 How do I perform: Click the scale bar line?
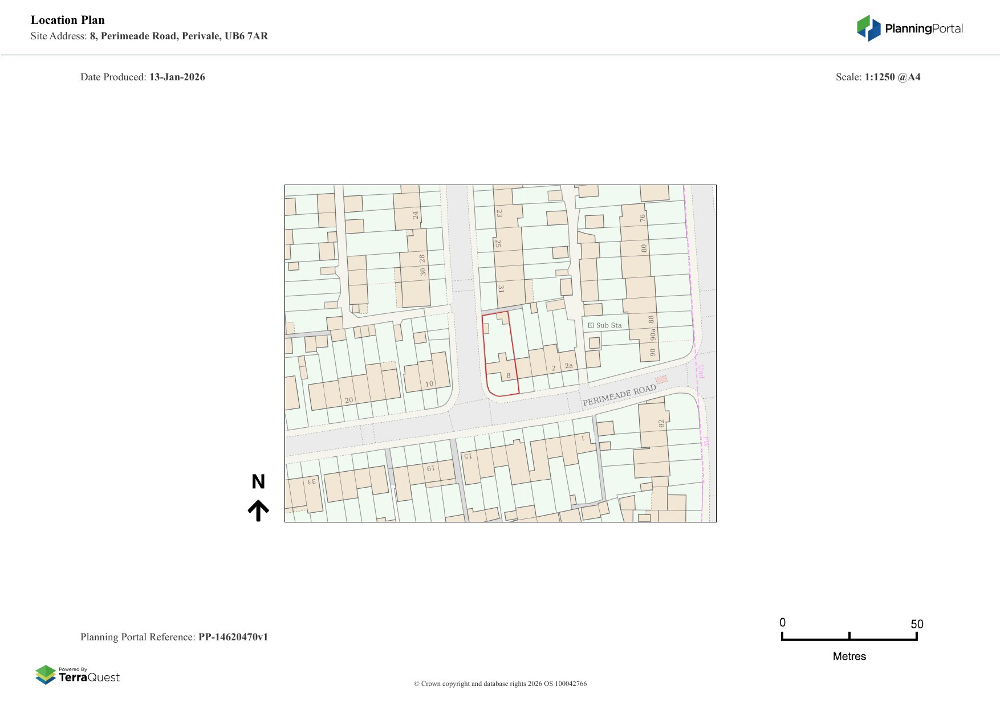coord(849,639)
